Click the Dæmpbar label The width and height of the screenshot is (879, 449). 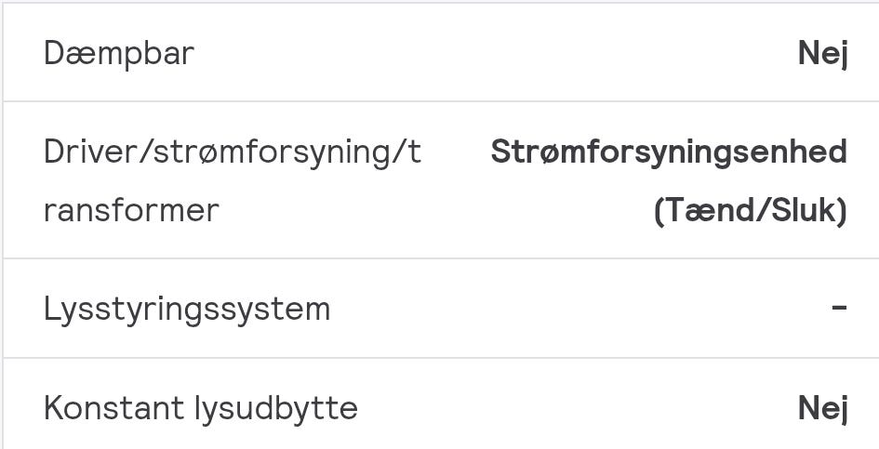pyautogui.click(x=119, y=54)
